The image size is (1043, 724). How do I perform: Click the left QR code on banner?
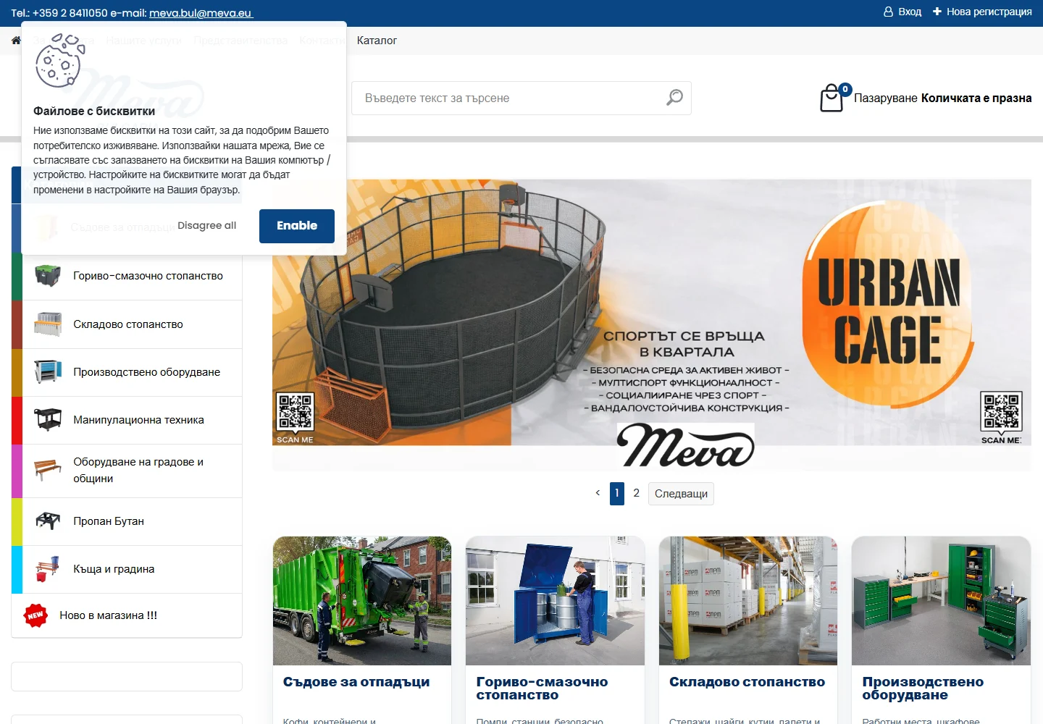(295, 413)
